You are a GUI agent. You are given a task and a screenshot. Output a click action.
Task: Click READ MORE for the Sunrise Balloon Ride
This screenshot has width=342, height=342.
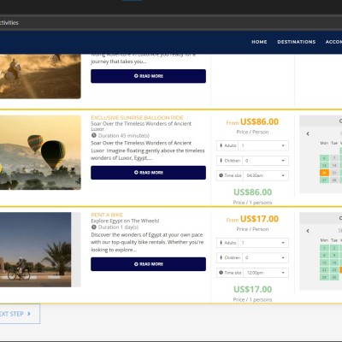coord(148,173)
